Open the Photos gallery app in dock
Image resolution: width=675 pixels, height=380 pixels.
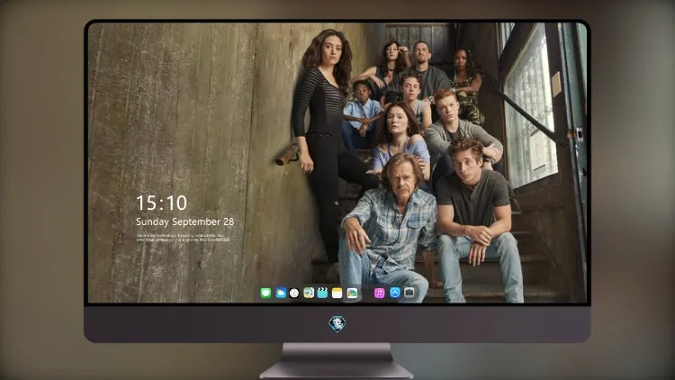coord(352,293)
